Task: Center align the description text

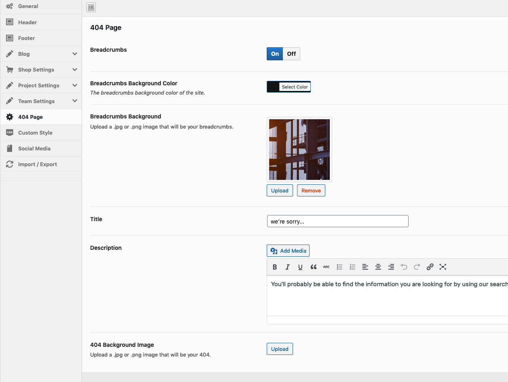Action: (x=378, y=267)
